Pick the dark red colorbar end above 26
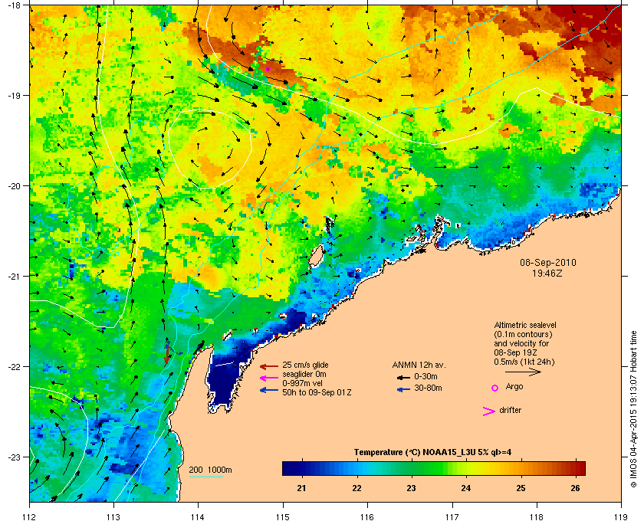This screenshot has width=644, height=521. [580, 468]
